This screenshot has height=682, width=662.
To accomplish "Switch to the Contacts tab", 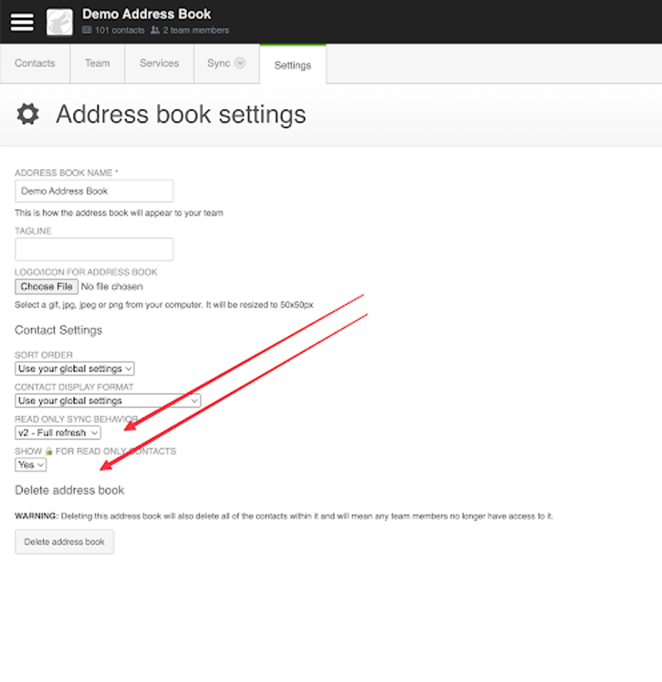I will tap(35, 63).
